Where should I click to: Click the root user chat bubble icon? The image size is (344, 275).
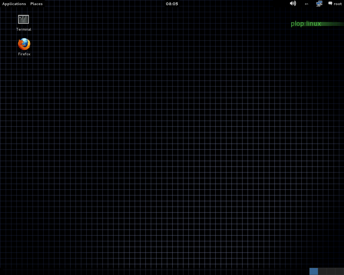coord(331,3)
